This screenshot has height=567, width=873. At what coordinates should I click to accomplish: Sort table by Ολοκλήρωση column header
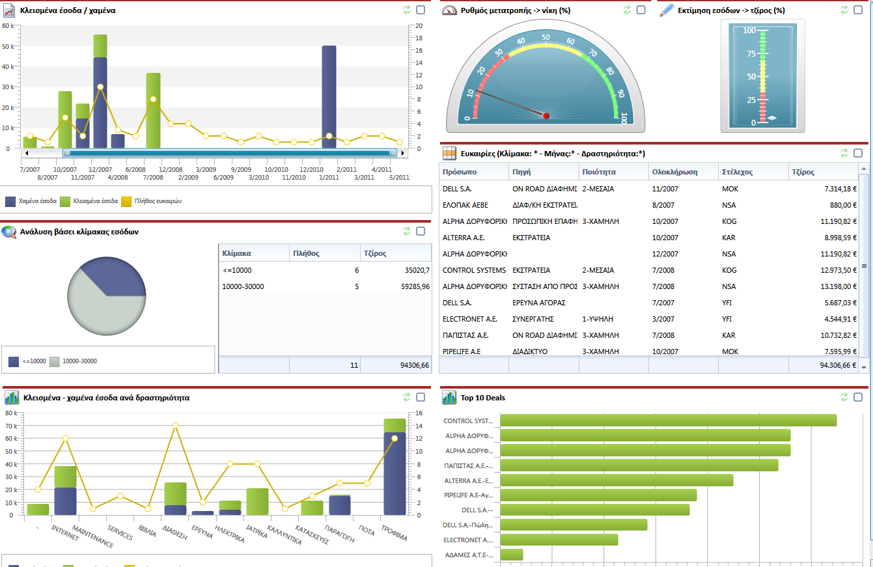click(684, 172)
